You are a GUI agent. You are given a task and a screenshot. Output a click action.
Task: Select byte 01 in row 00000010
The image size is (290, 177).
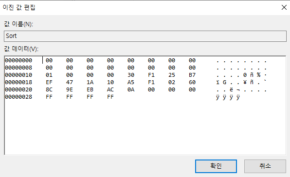[49, 75]
